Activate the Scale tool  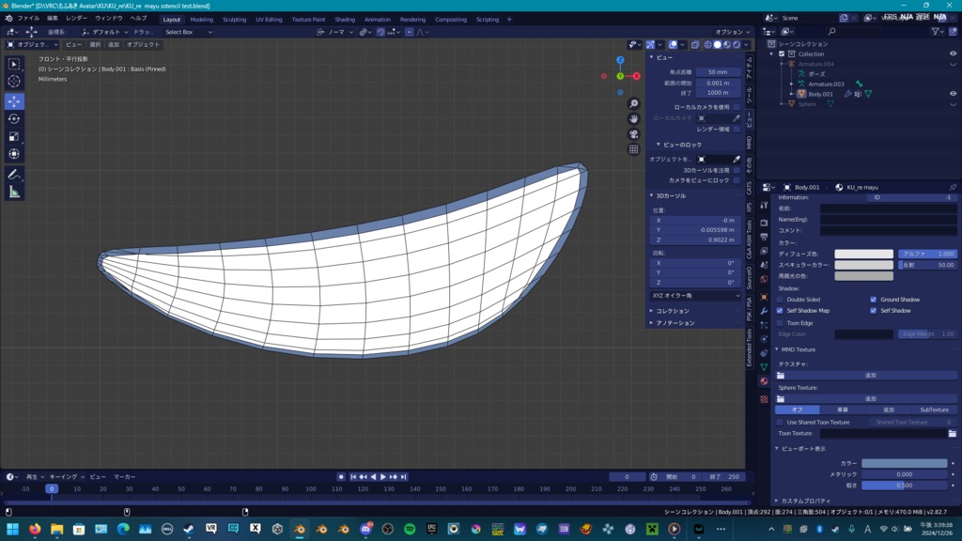point(14,137)
